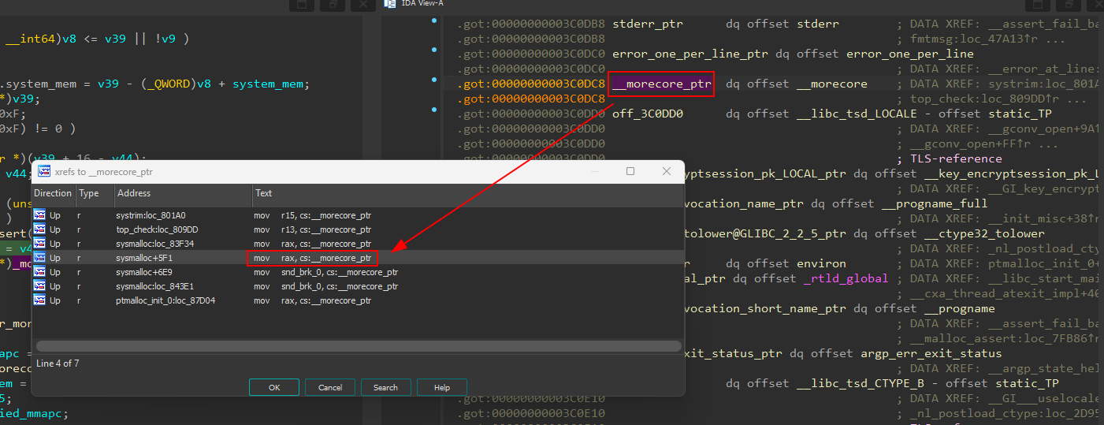
Task: Click the xref icon beside sysmalloc:loc_83F34
Action: (39, 244)
